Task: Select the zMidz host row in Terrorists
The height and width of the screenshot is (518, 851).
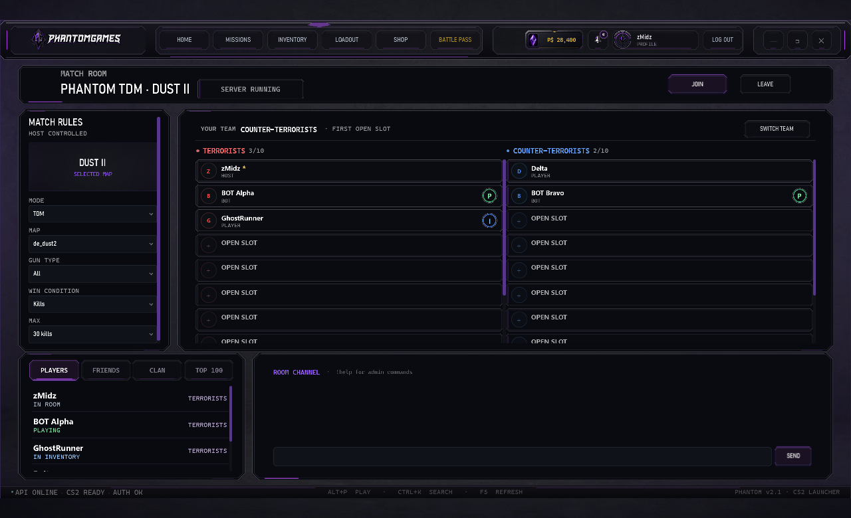Action: (349, 171)
